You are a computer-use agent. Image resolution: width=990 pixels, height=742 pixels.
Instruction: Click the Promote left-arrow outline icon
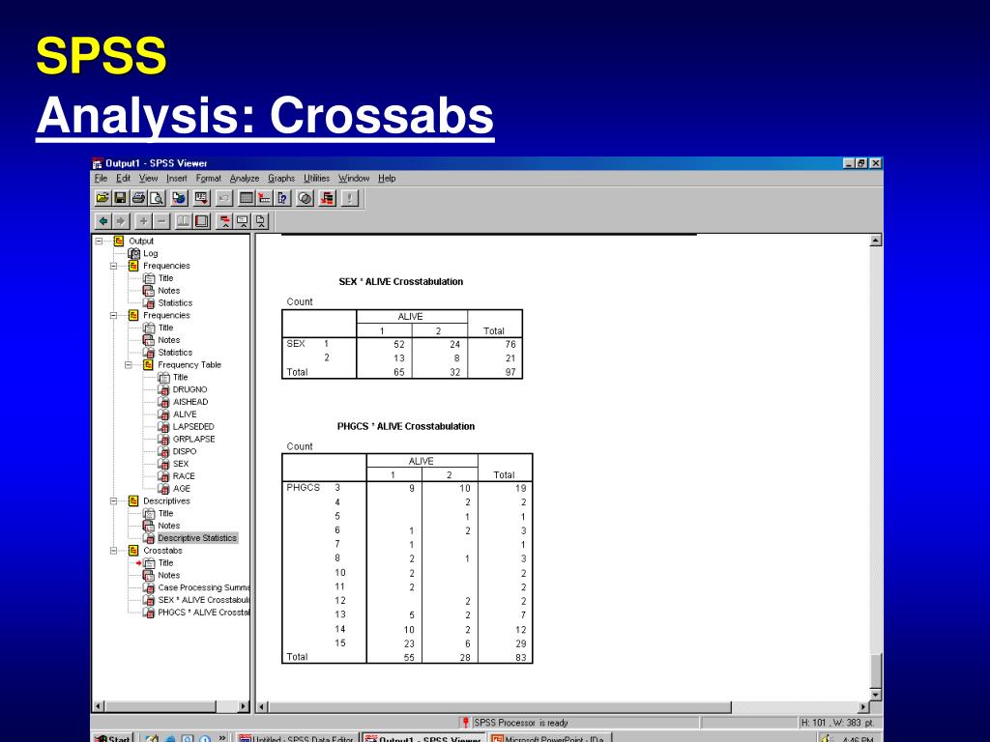click(x=102, y=221)
